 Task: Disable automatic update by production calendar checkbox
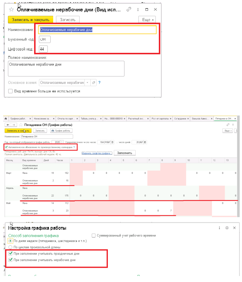[6, 147]
